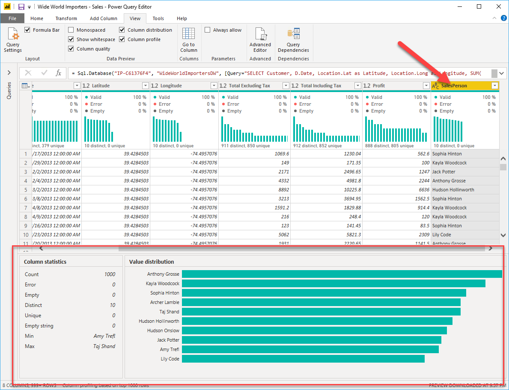
Task: Confirm formula with the checkmark icon
Action: [x=44, y=73]
